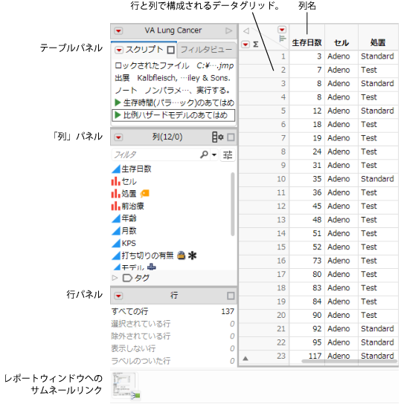Click the 出展 Kalbfleisch property row
Viewport: 401px width, 404px height.
173,78
